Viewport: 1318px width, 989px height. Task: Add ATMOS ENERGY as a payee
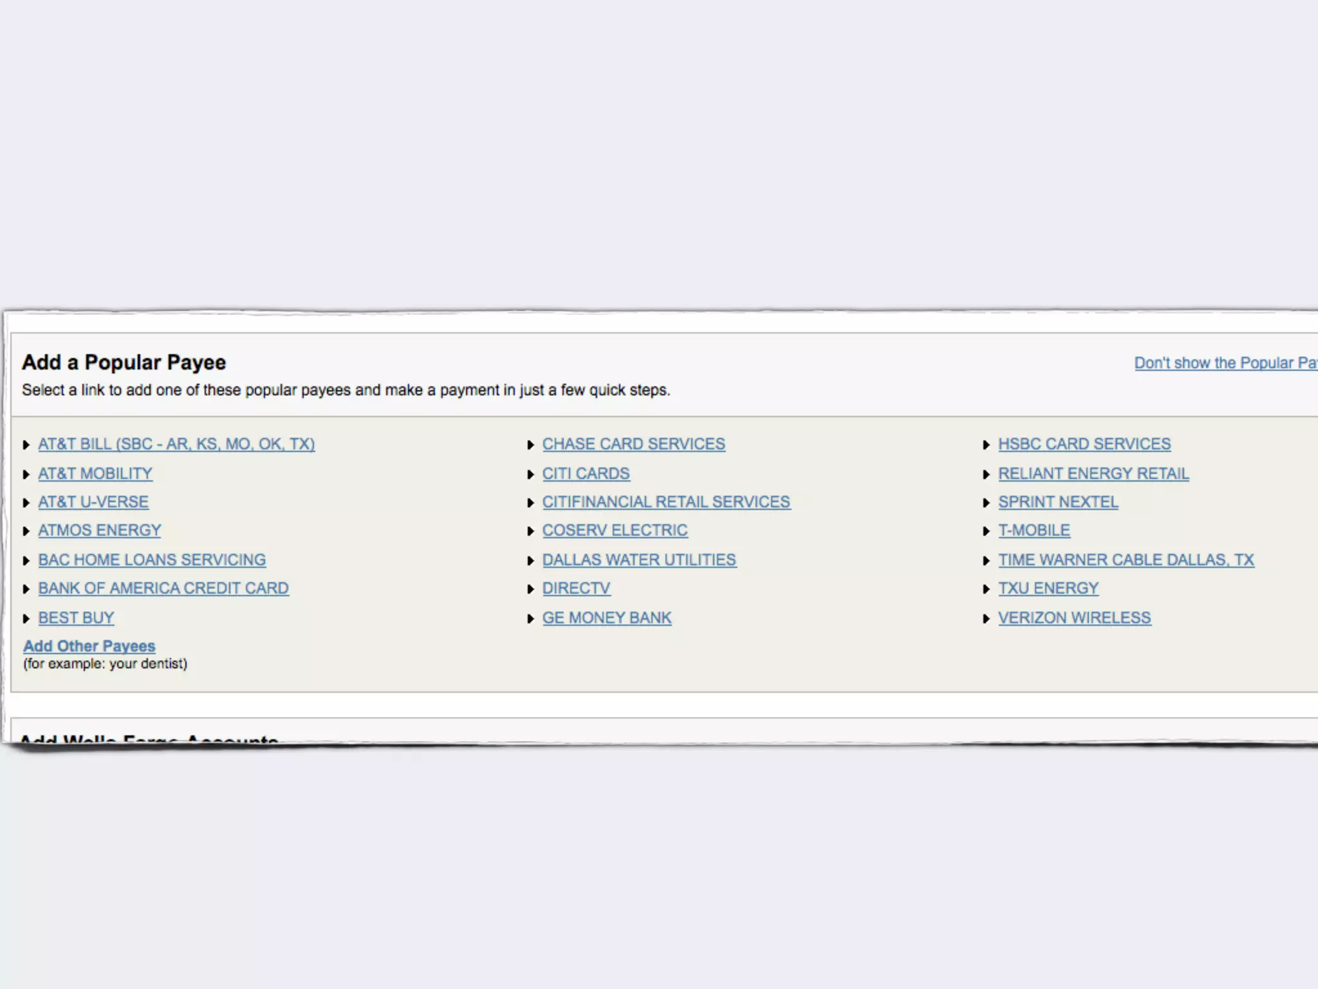pyautogui.click(x=100, y=531)
